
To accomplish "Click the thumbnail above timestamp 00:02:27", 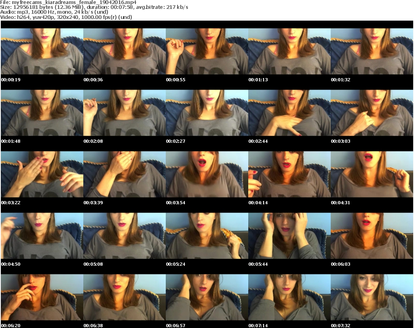I will [x=207, y=113].
